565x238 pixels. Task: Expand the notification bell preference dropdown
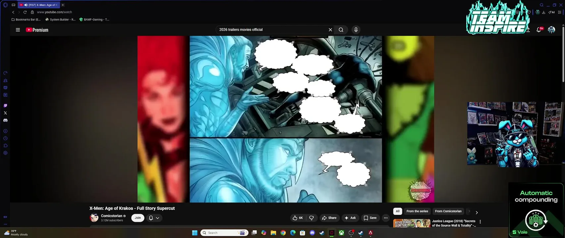click(158, 218)
